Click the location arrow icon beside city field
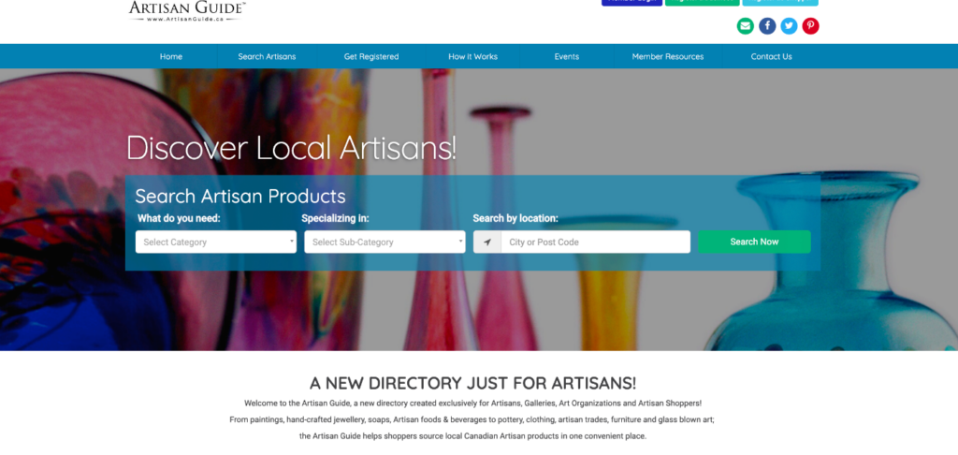Screen dimensions: 958x455 click(486, 242)
